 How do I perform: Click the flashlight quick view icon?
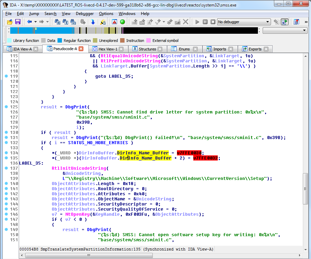103,22
